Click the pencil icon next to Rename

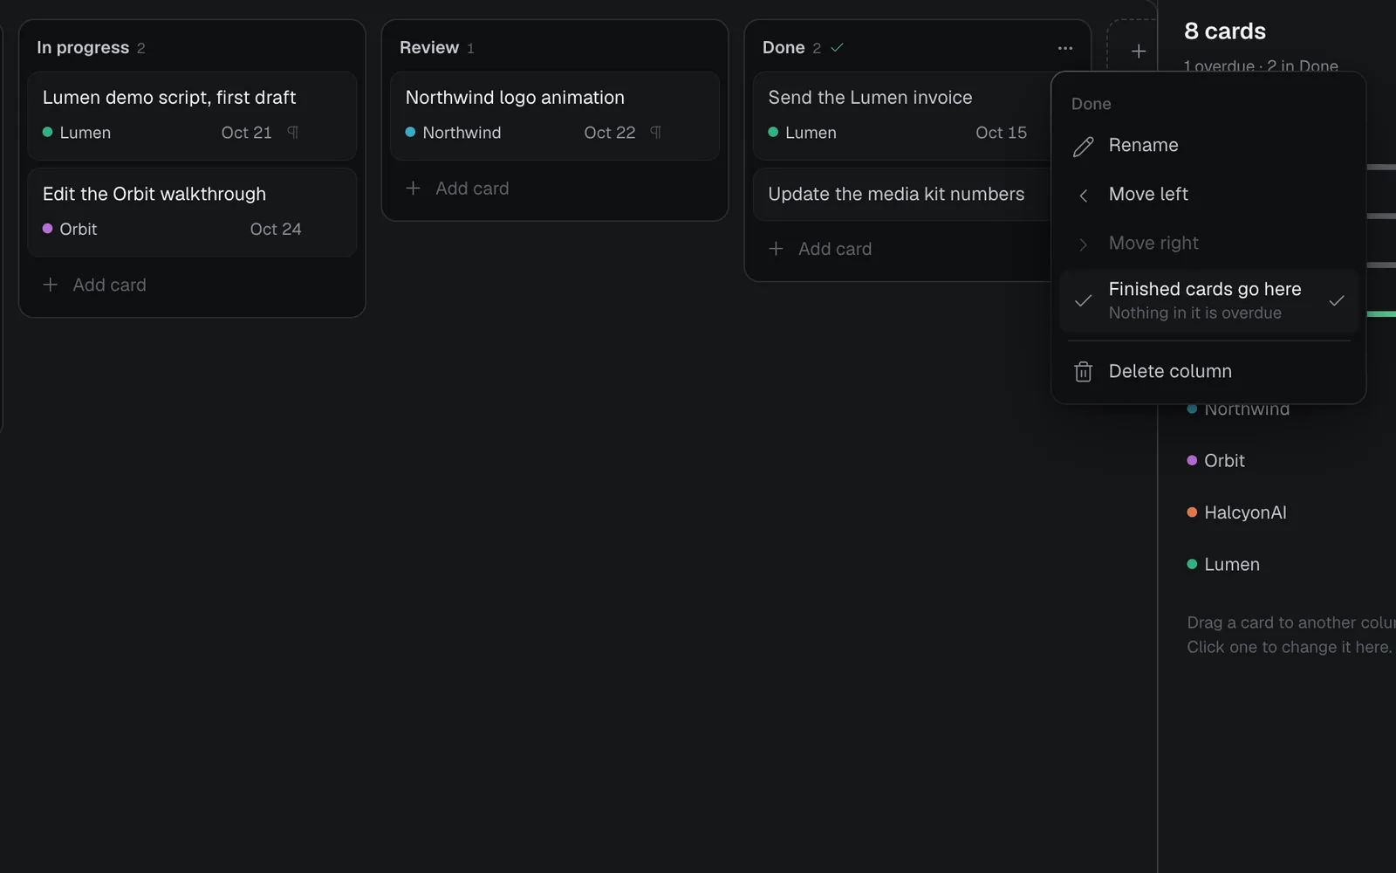tap(1083, 146)
